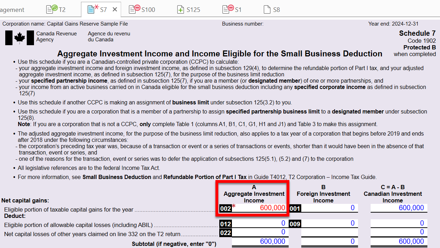Click C column allowable capital losses value
This screenshot has height=248, width=440.
(399, 223)
